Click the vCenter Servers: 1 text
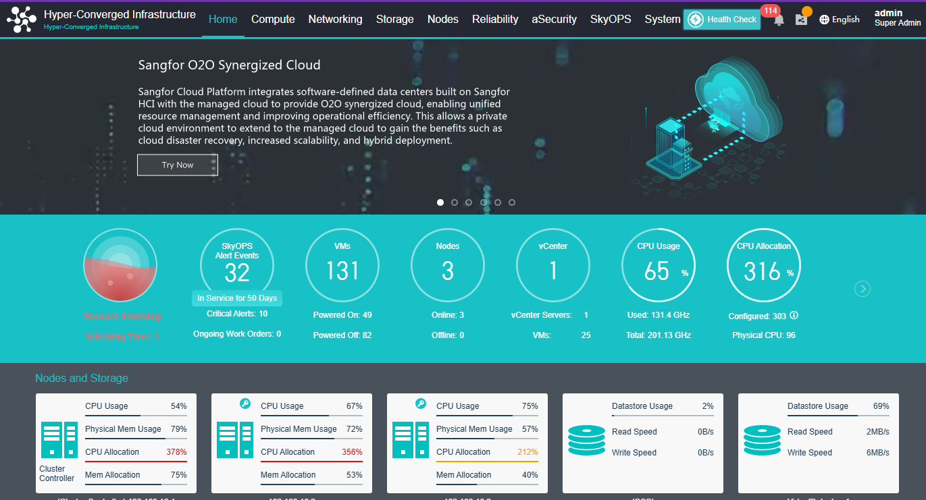The width and height of the screenshot is (926, 500). (550, 315)
